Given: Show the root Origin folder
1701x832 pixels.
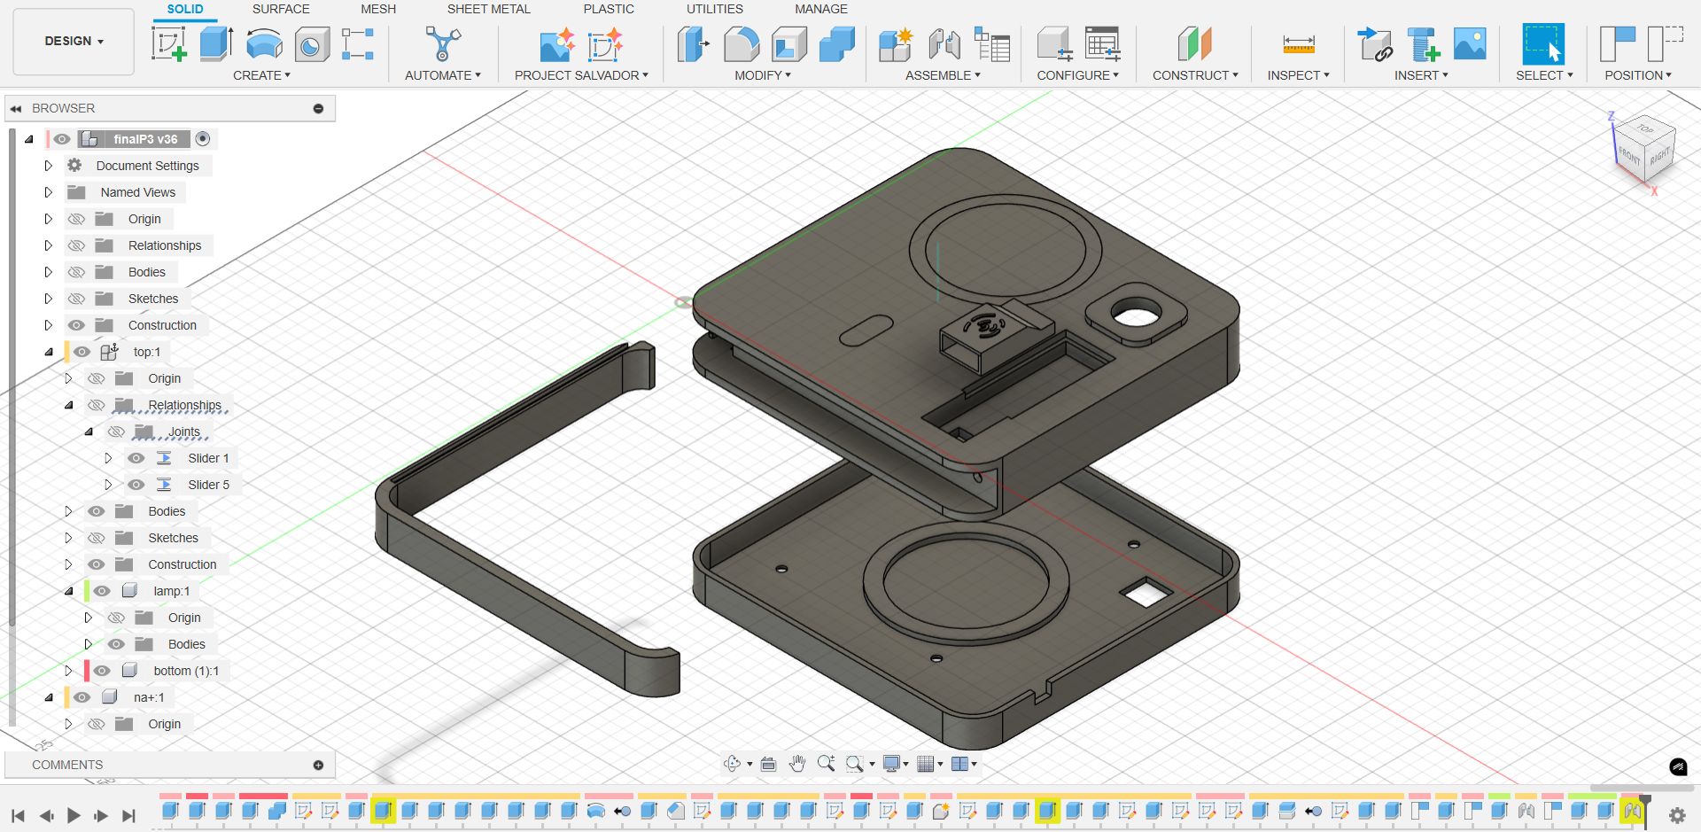Looking at the screenshot, I should [x=77, y=219].
